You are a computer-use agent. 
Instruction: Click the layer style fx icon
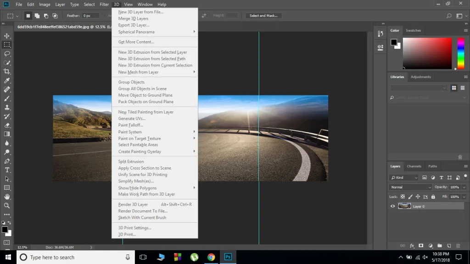click(x=412, y=246)
